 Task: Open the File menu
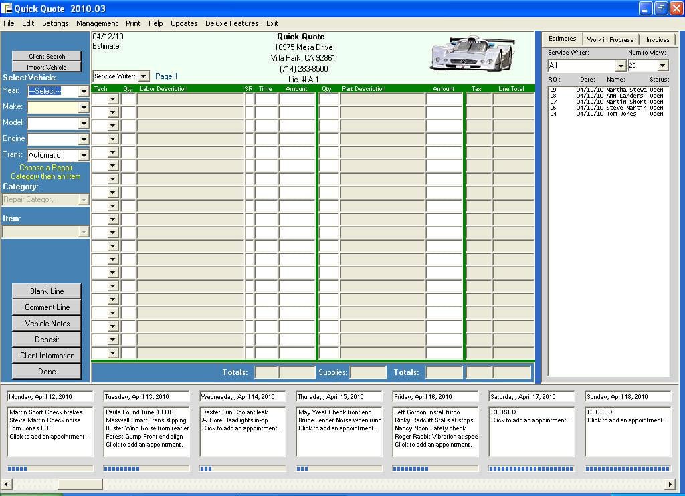9,23
